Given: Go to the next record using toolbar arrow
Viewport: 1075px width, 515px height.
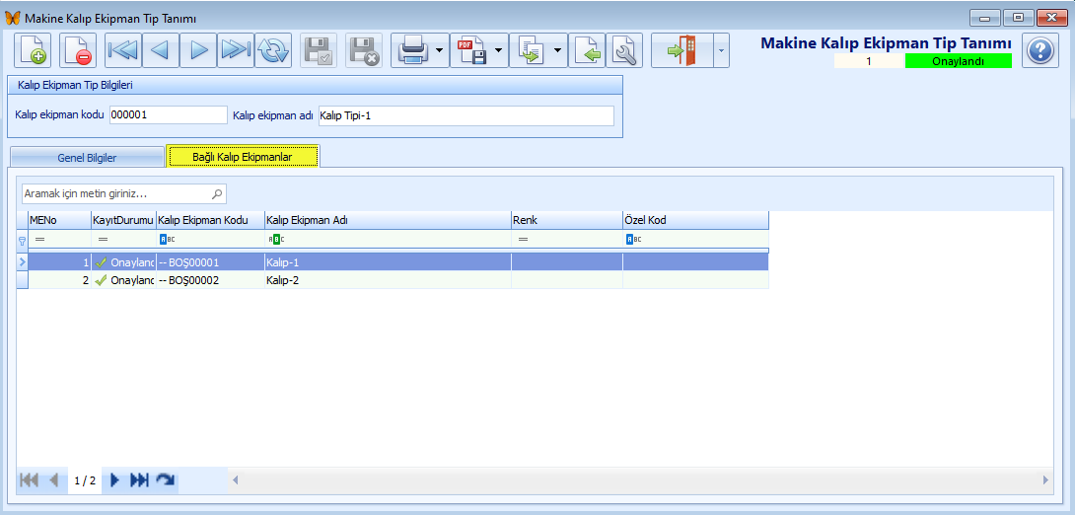Looking at the screenshot, I should tap(198, 50).
